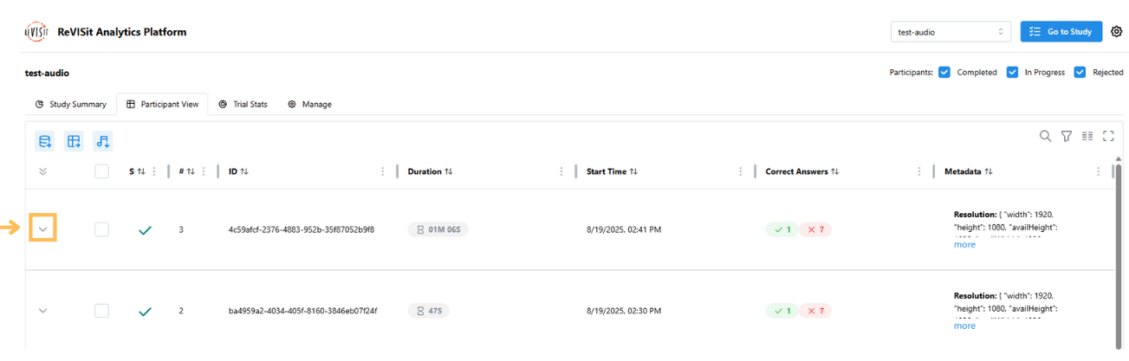Uncheck the In Progress participants checkbox
The image size is (1129, 361).
(1012, 73)
